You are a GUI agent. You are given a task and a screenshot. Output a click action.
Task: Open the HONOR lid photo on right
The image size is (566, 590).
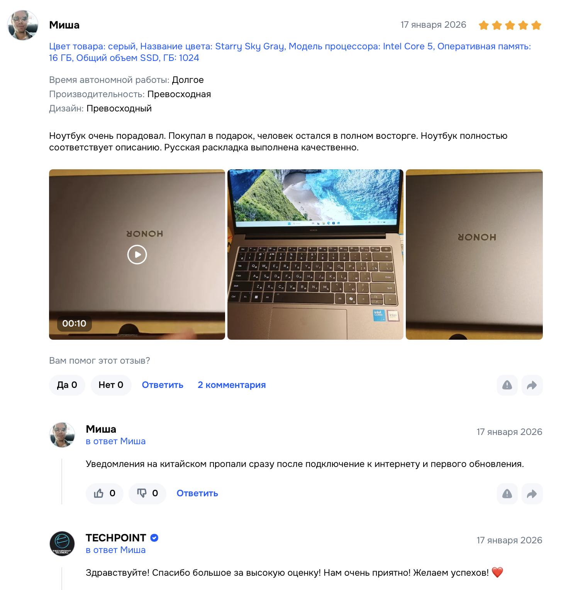474,255
